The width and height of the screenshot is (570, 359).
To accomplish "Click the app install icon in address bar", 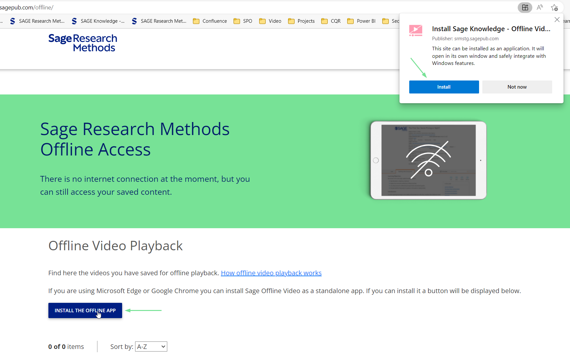I will [x=525, y=7].
